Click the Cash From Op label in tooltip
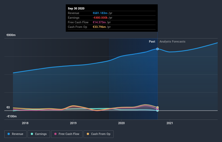The height and width of the screenshot is (142, 222). (77, 27)
